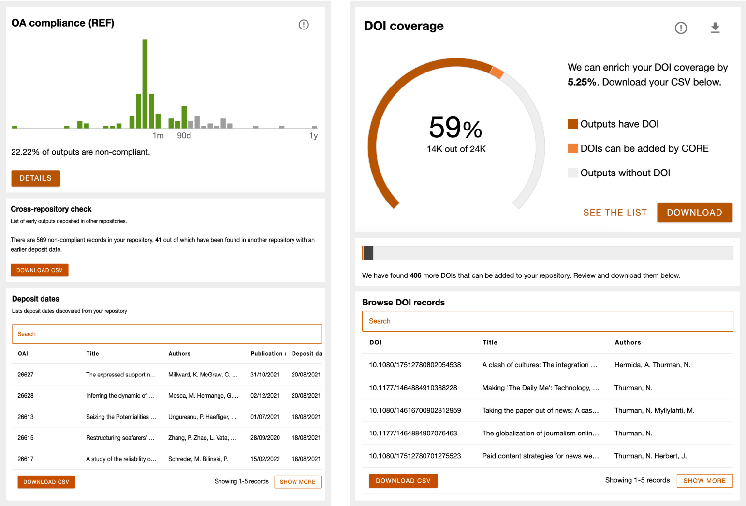Show more deposit date records

click(x=298, y=482)
